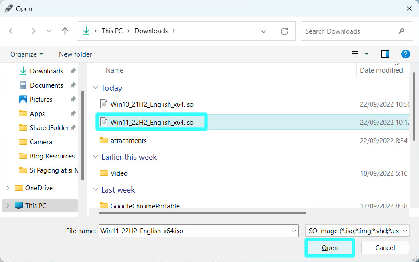Close the Open dialog

[x=409, y=8]
